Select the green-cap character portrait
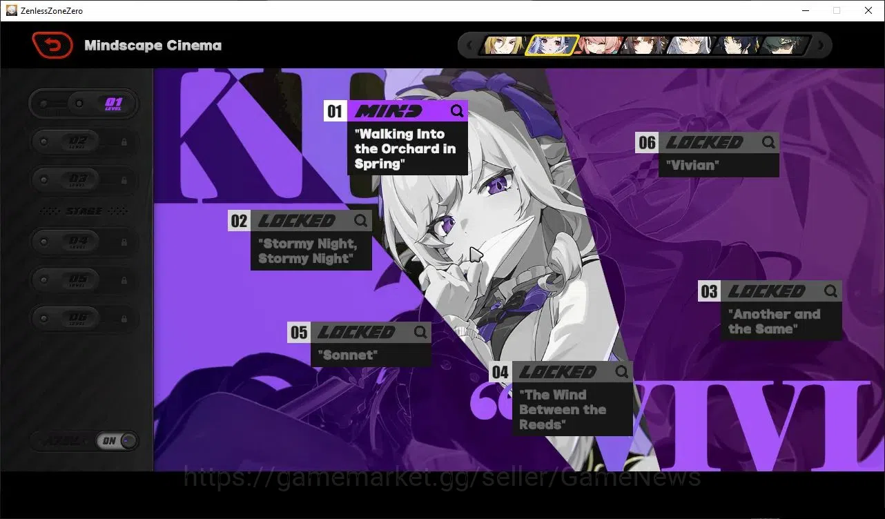The height and width of the screenshot is (519, 885). coord(784,46)
